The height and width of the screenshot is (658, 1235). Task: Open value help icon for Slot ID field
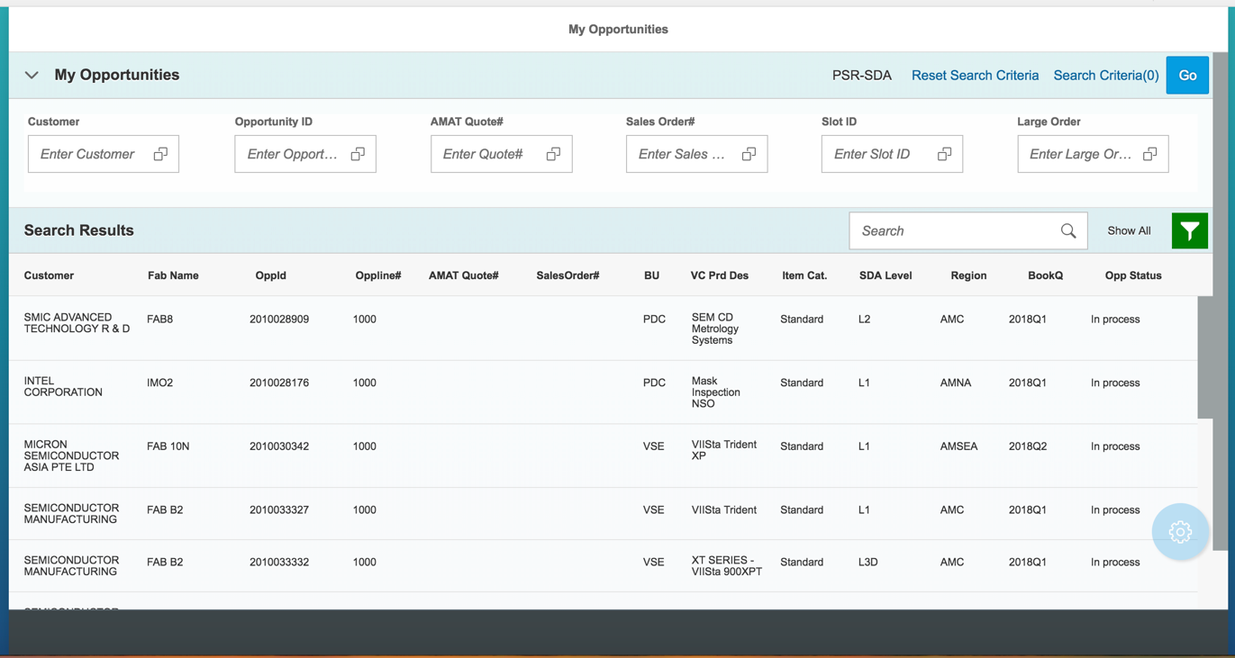pyautogui.click(x=944, y=154)
